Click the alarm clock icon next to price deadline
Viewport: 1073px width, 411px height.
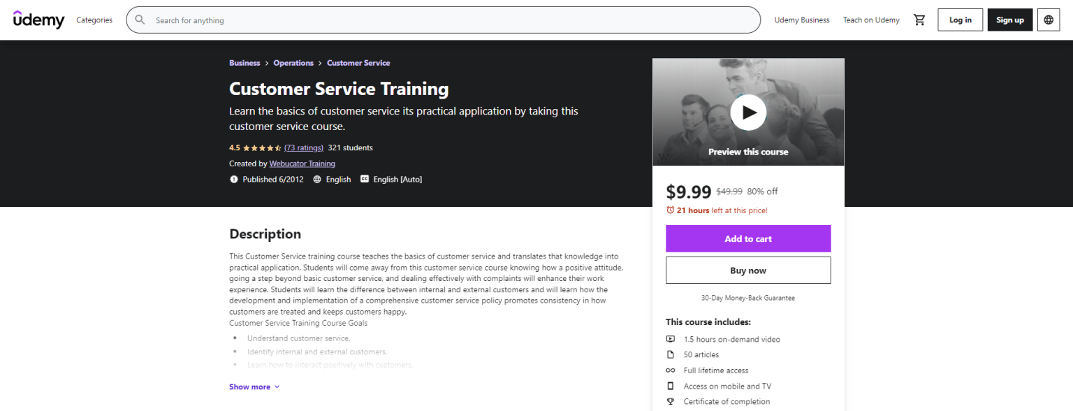(671, 210)
